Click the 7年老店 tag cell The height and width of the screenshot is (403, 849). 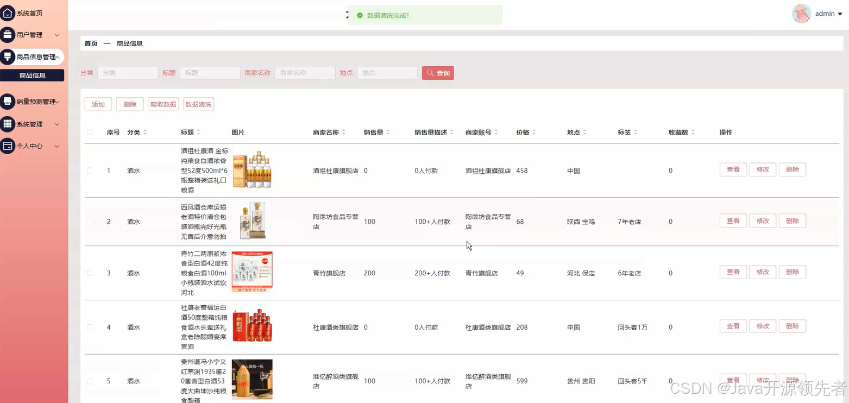pos(629,222)
